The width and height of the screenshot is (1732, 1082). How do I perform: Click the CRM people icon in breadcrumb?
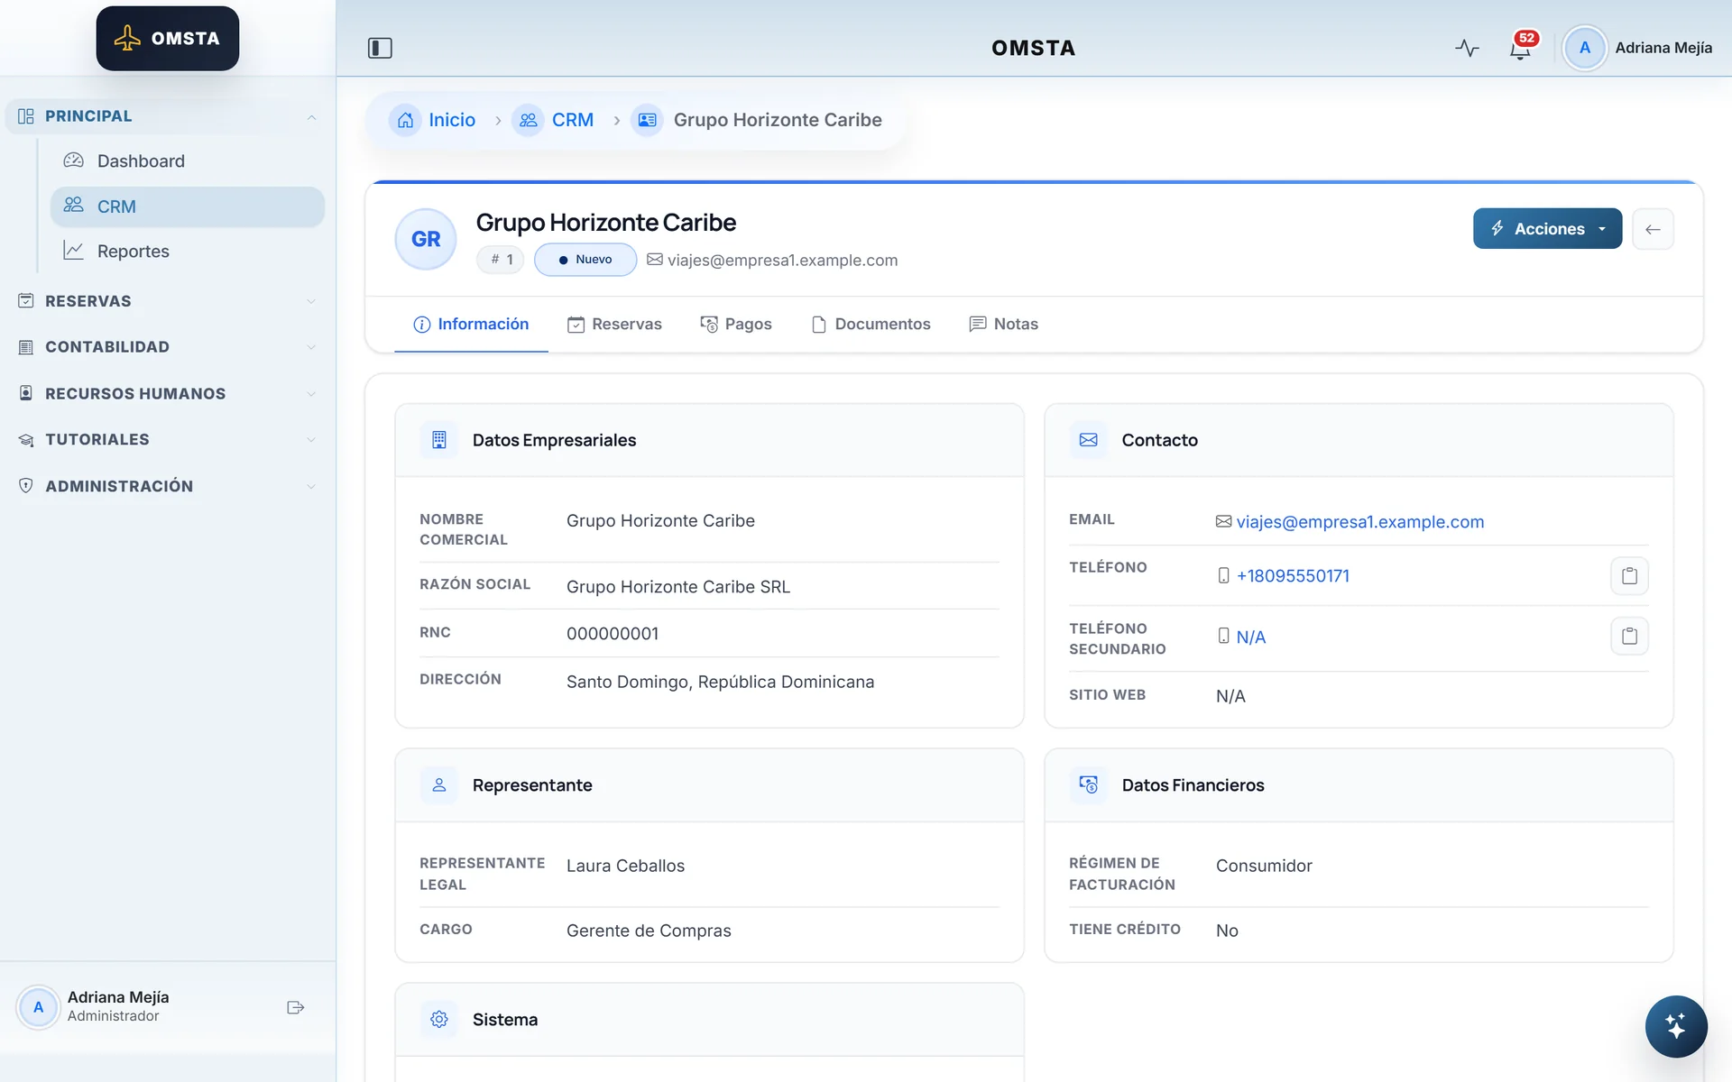[529, 120]
